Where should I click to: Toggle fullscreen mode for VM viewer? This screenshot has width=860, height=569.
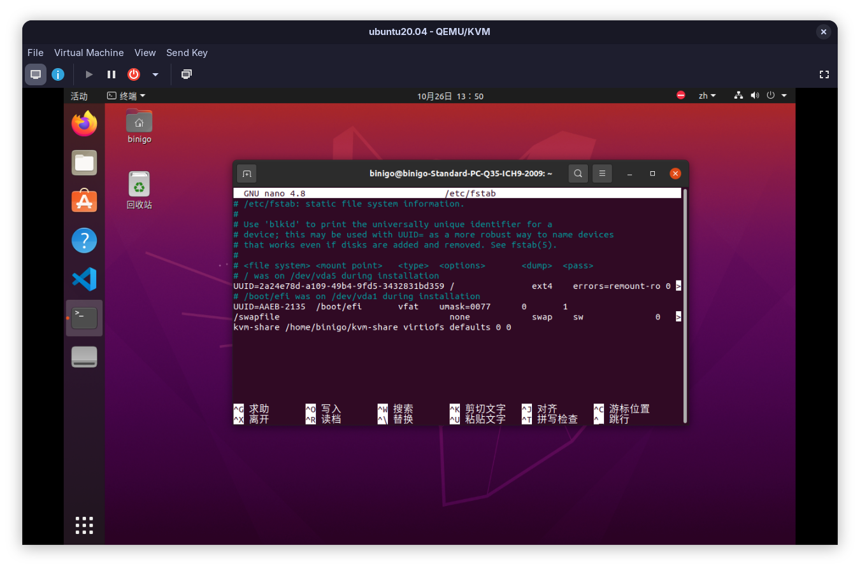tap(824, 74)
